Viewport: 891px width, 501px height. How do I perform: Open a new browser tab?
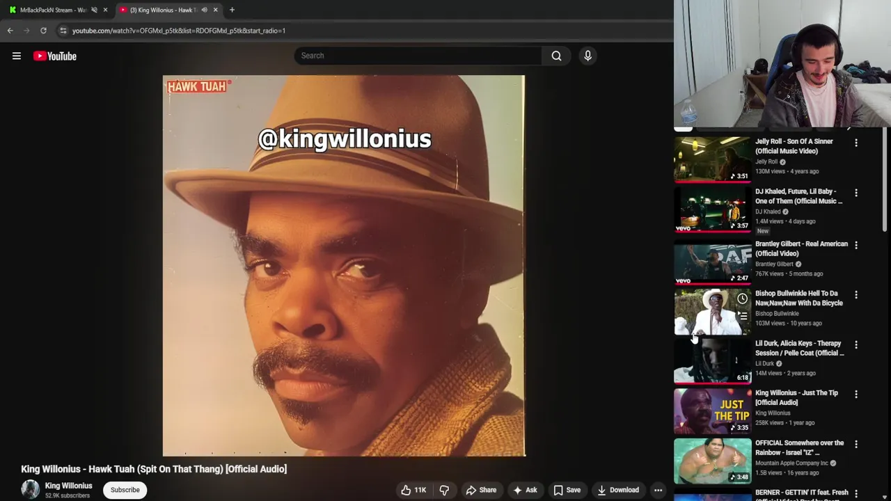(232, 10)
